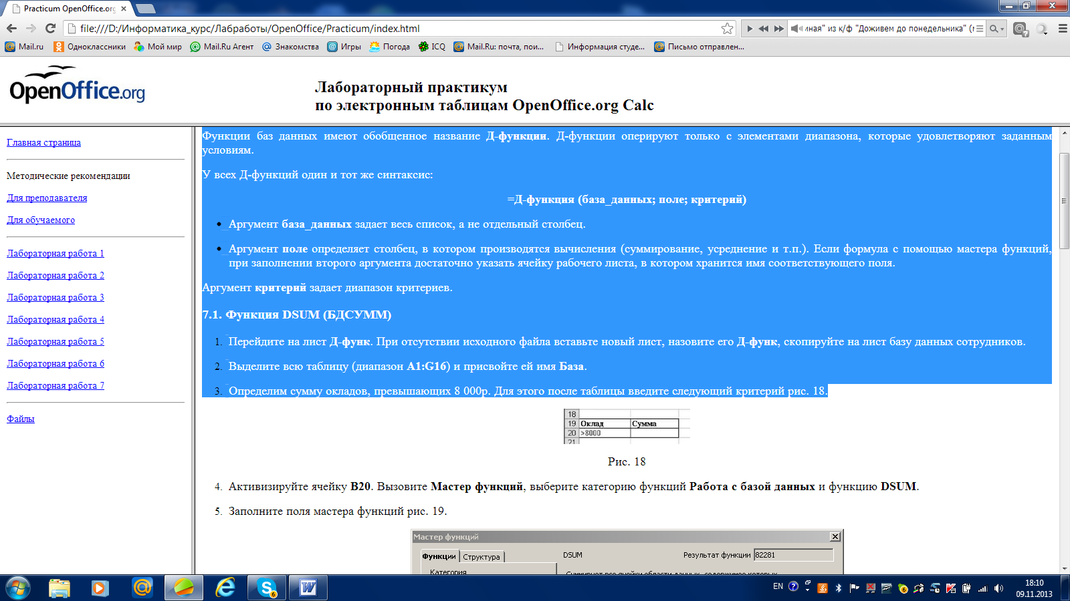Open the Mail.ru bookmark

coord(24,47)
